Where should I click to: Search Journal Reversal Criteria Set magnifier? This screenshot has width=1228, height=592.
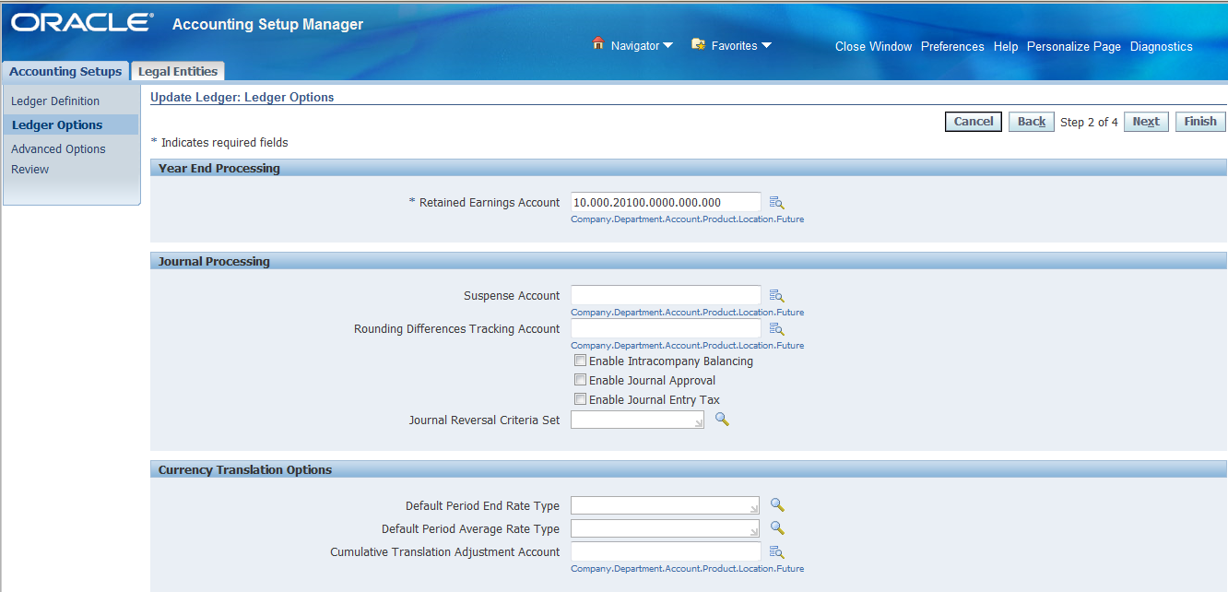coord(722,420)
